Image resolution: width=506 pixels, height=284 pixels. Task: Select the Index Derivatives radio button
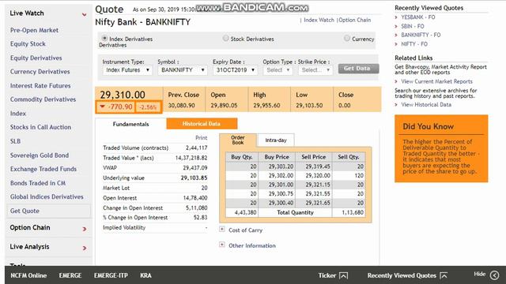tap(104, 38)
